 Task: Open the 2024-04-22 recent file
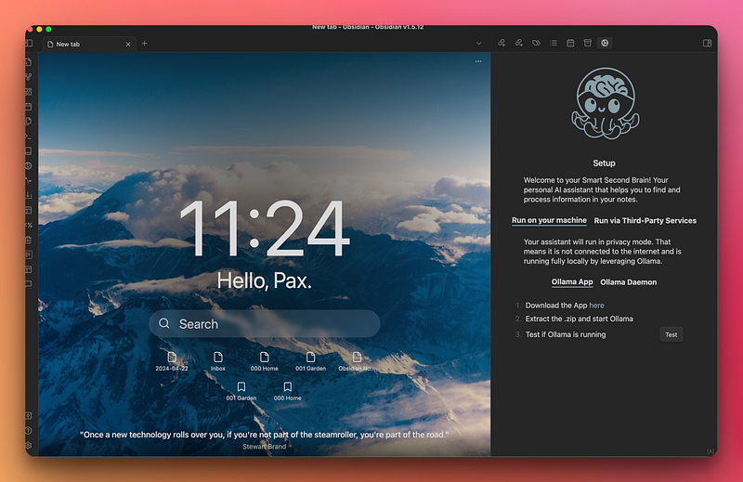172,361
